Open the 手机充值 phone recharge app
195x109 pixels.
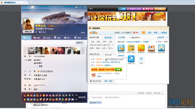coord(121,48)
